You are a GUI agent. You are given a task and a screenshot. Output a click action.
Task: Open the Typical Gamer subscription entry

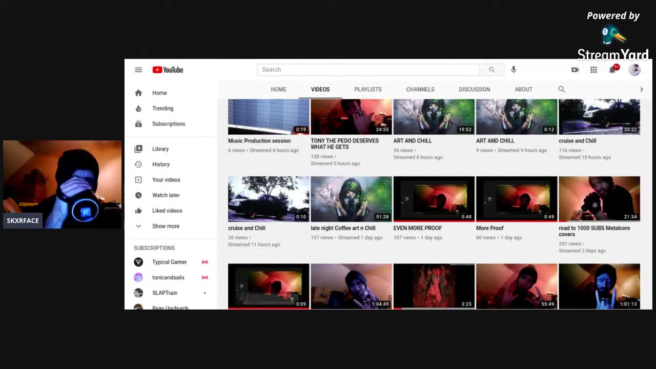click(171, 262)
